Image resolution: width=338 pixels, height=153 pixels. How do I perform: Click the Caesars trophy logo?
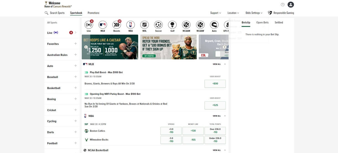(x=46, y=3)
